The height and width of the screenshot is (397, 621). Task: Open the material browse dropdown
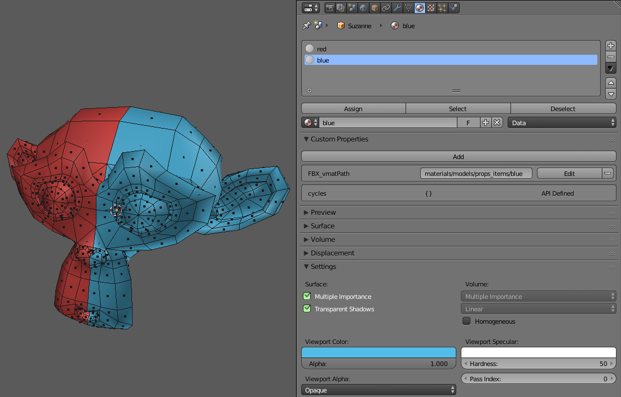(x=310, y=123)
